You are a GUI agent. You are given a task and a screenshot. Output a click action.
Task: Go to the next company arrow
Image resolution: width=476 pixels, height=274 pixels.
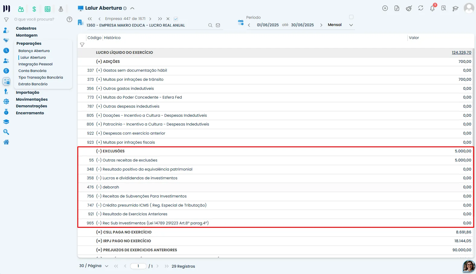click(150, 19)
